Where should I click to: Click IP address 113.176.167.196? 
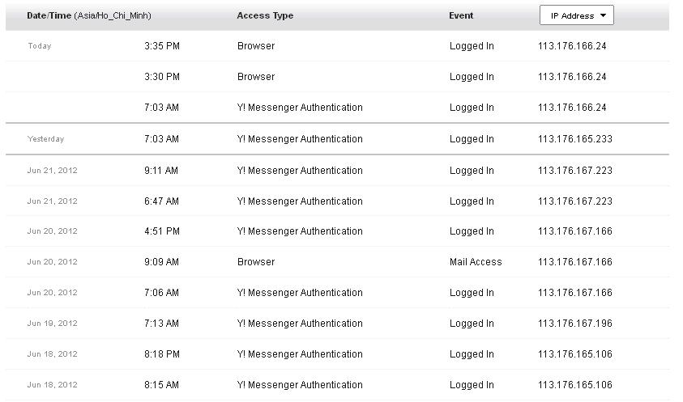tap(575, 324)
